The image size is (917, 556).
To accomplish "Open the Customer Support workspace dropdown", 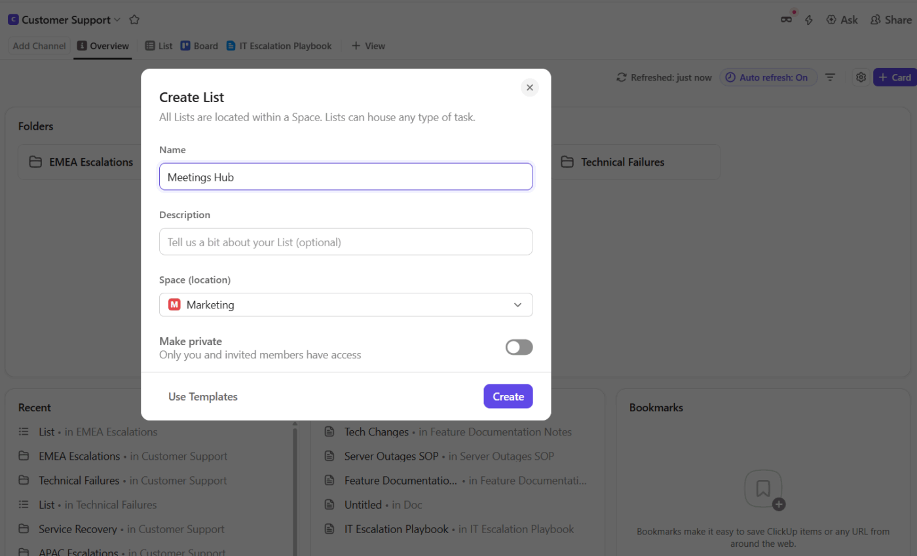I will pos(117,20).
